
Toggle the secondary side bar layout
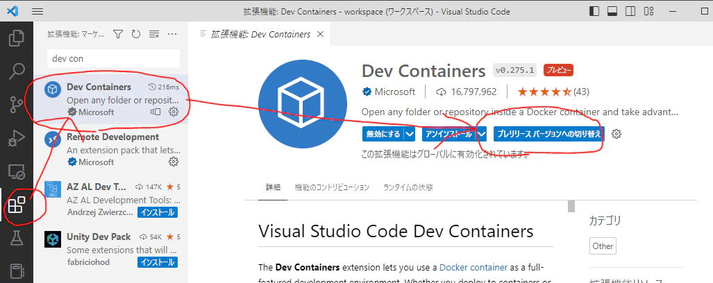(x=630, y=11)
